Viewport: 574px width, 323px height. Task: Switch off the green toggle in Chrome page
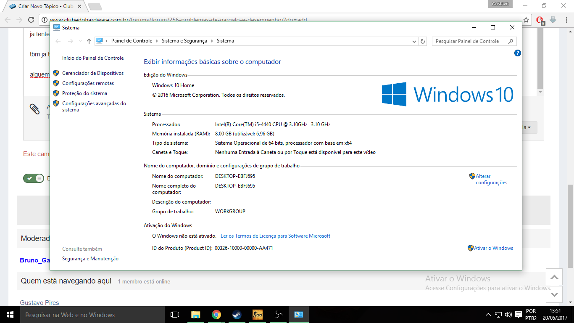[34, 178]
